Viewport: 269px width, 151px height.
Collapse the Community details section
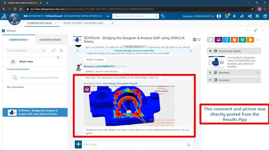pyautogui.click(x=210, y=51)
